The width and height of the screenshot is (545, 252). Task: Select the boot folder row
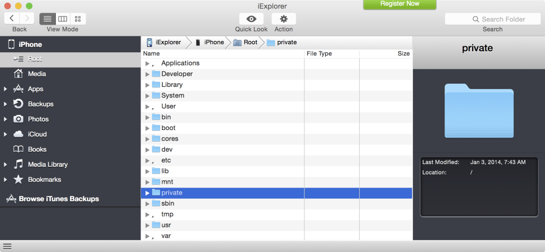click(277, 128)
